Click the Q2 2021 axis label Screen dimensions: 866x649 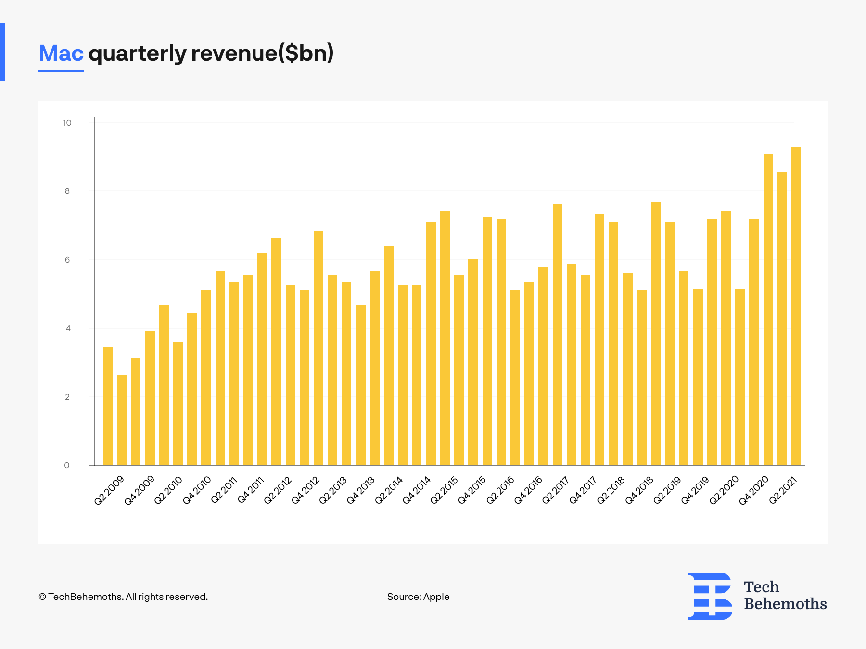point(783,490)
